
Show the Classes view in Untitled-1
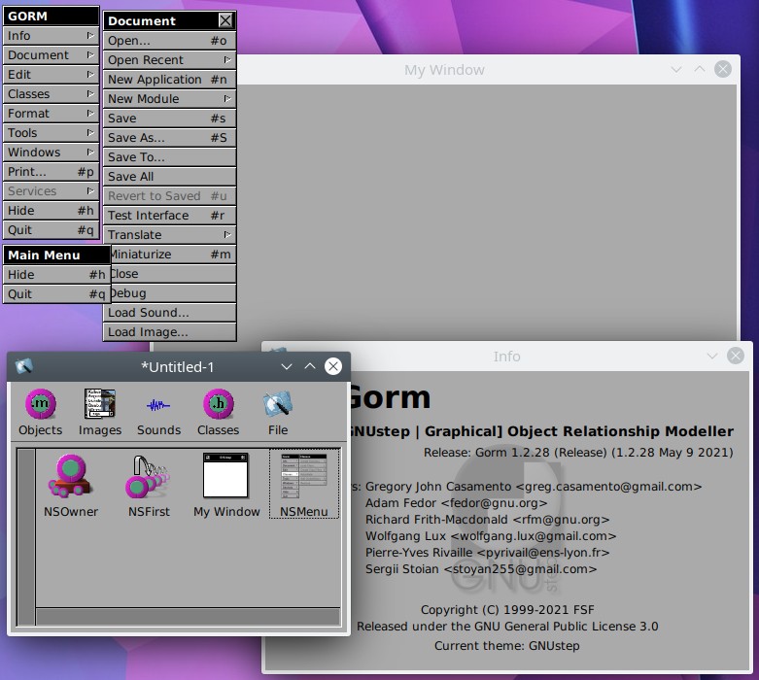tap(219, 412)
